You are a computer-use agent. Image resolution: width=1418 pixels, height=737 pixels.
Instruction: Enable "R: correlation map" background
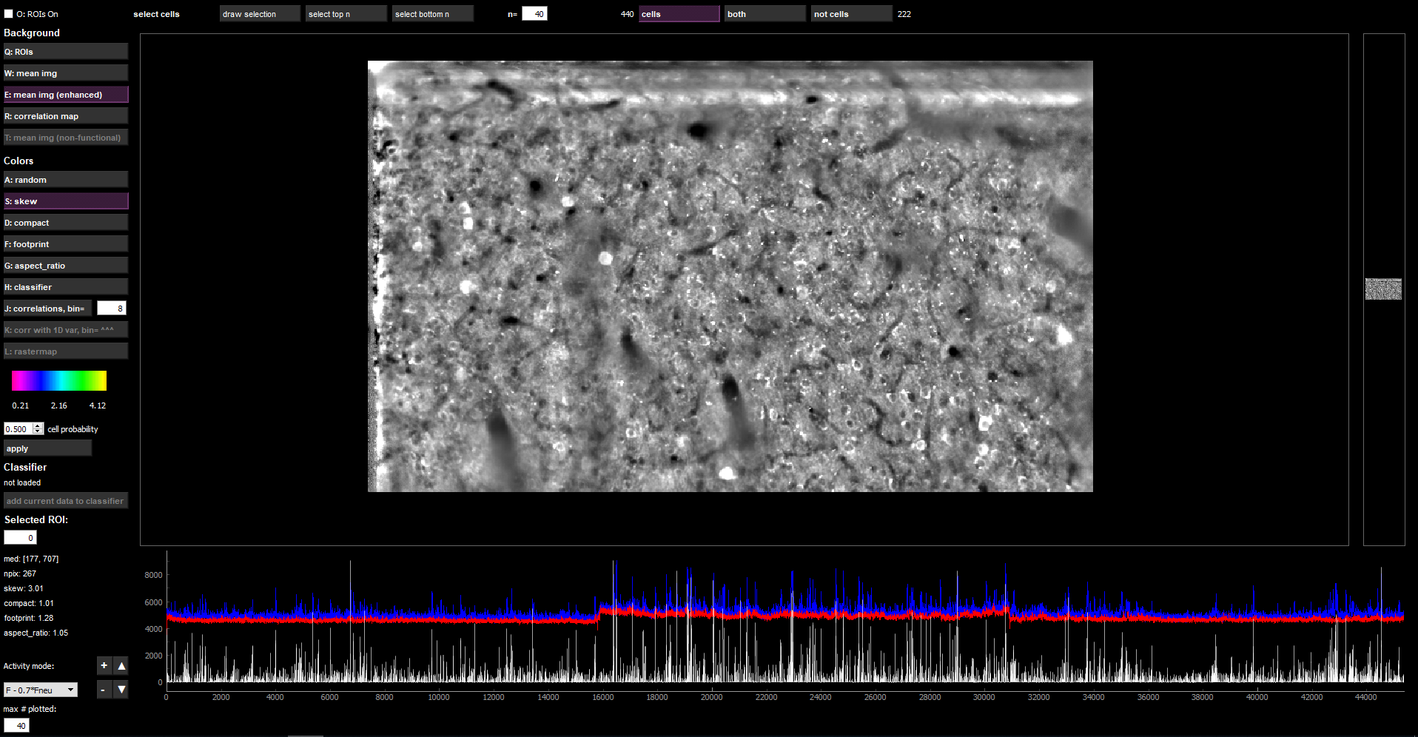(x=65, y=115)
